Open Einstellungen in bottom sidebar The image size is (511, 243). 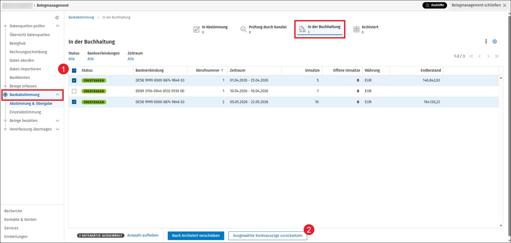click(16, 237)
